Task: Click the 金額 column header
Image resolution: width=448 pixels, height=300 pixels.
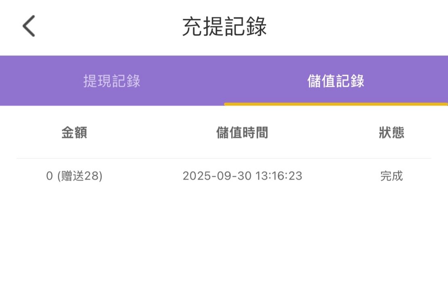Action: (74, 133)
